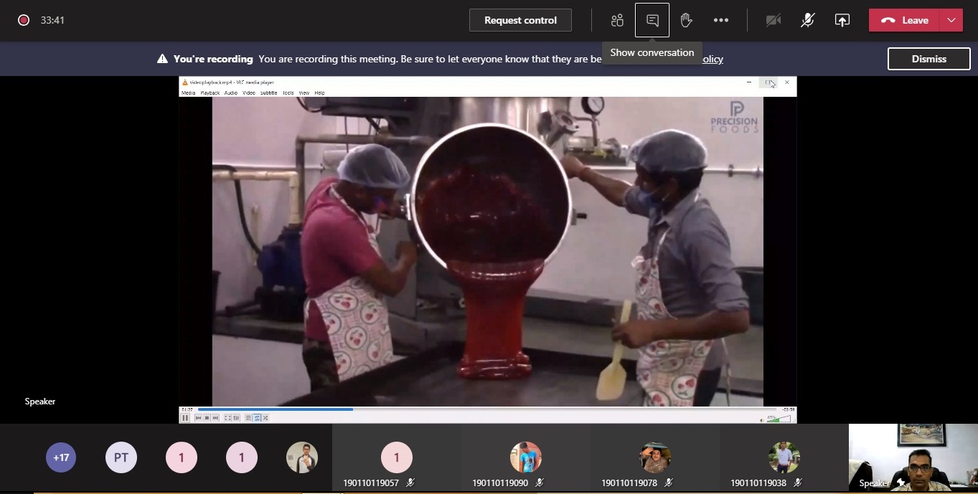Image resolution: width=978 pixels, height=494 pixels.
Task: Open the Show participants panel
Action: pos(617,20)
